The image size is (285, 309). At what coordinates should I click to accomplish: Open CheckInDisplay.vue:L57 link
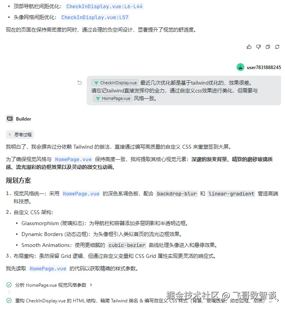(x=94, y=17)
